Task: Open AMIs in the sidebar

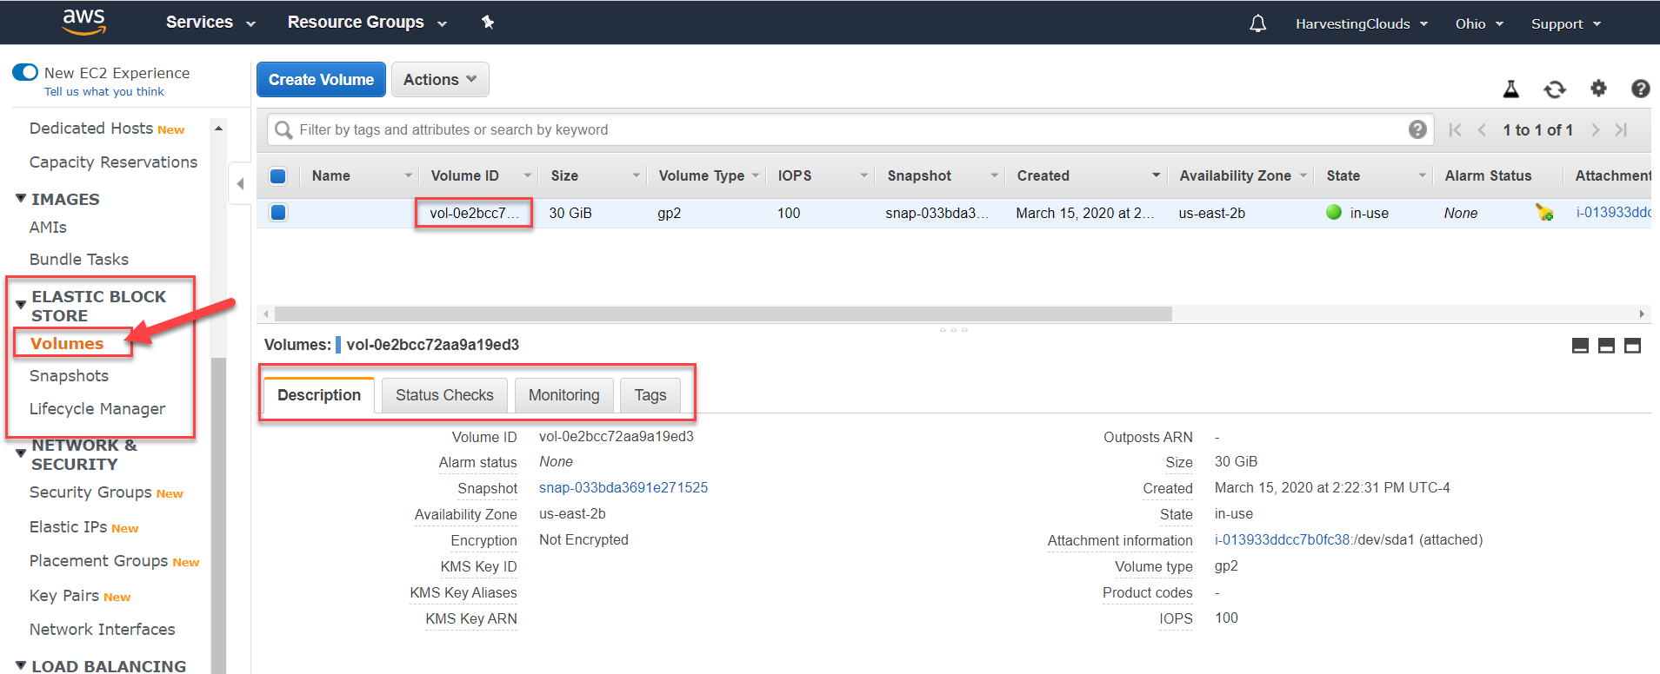Action: [48, 227]
